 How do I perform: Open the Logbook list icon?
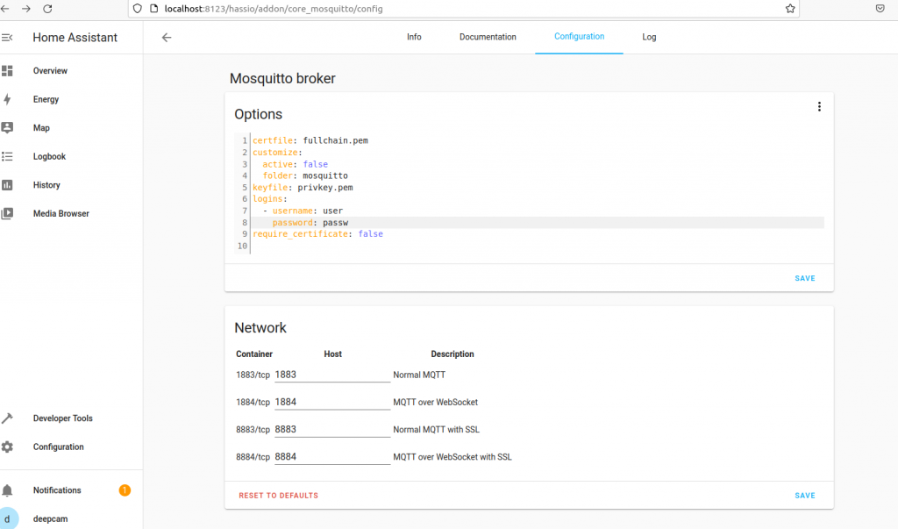7,156
